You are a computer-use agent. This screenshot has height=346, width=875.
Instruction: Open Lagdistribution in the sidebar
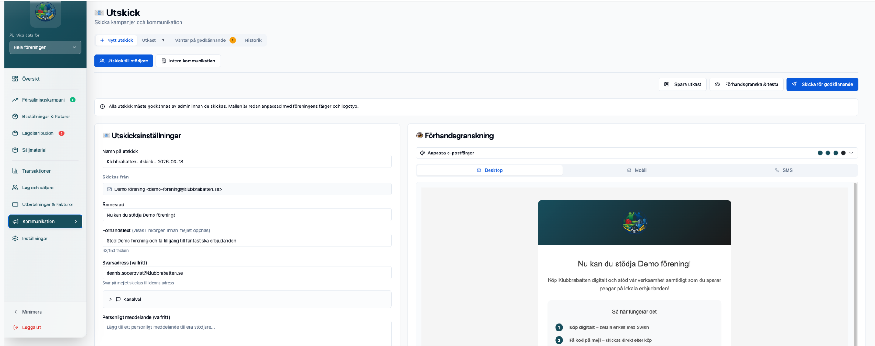pos(38,133)
